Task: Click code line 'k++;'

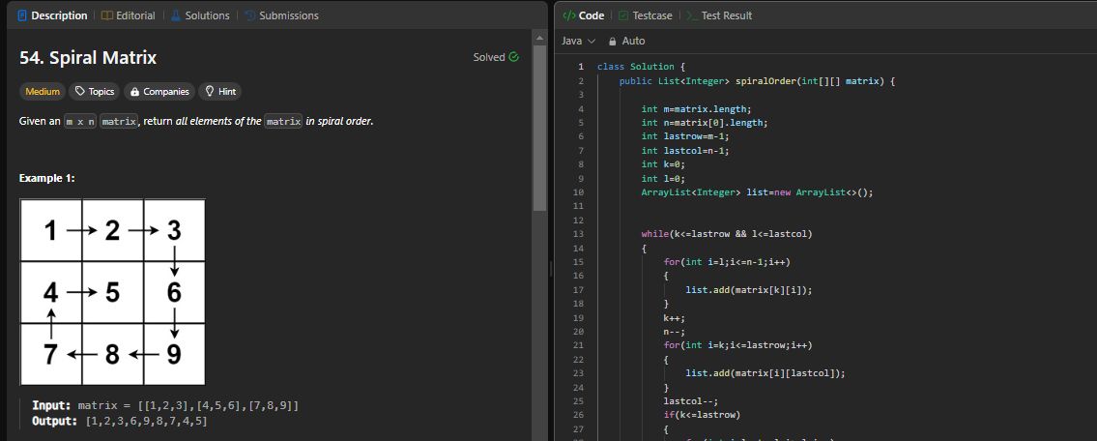Action: tap(675, 318)
